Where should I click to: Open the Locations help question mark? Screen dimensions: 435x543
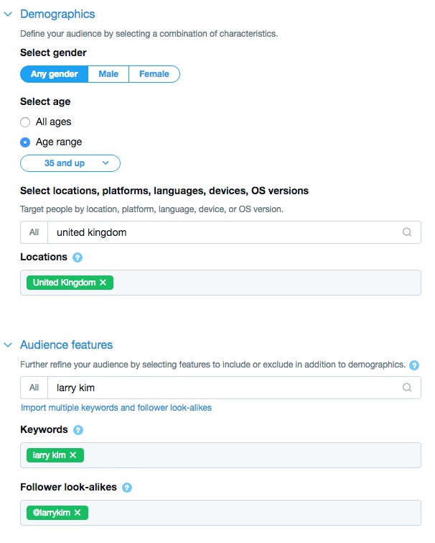click(x=78, y=257)
